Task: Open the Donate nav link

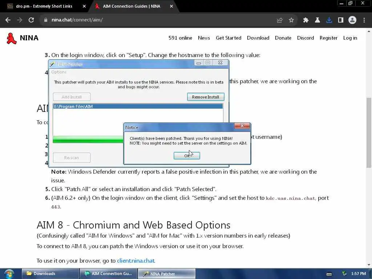Action: (x=283, y=38)
